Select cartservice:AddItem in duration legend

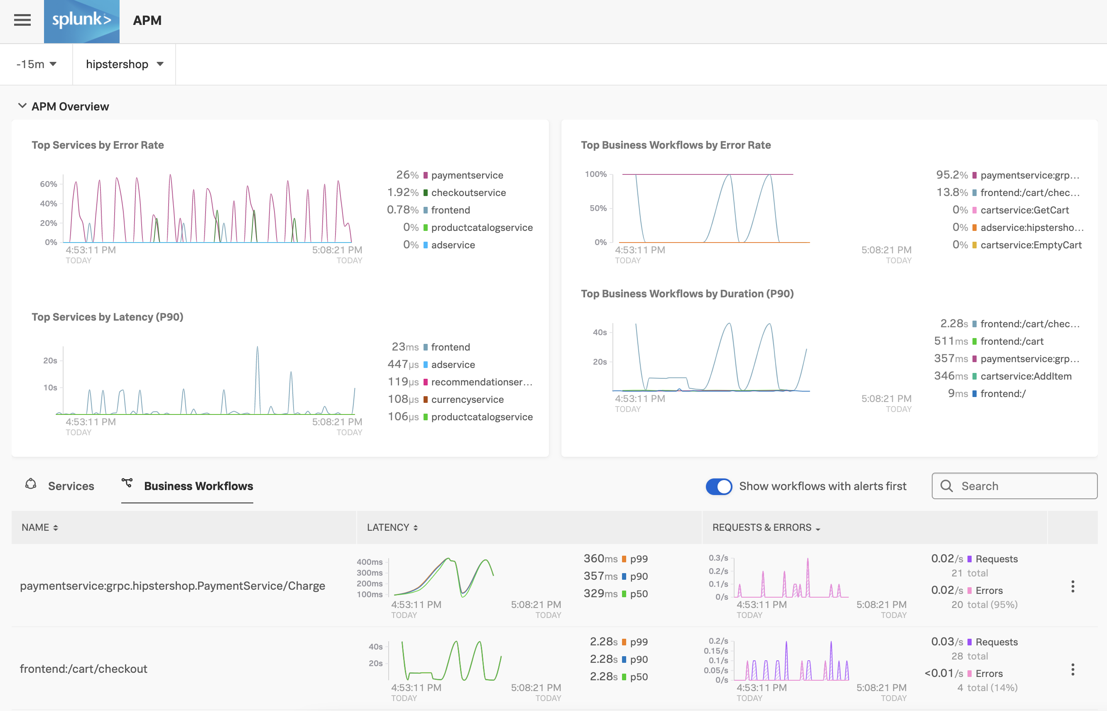(x=1026, y=376)
